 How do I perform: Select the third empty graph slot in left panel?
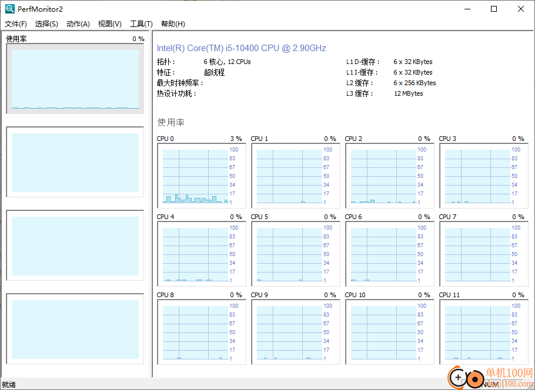tap(75, 246)
